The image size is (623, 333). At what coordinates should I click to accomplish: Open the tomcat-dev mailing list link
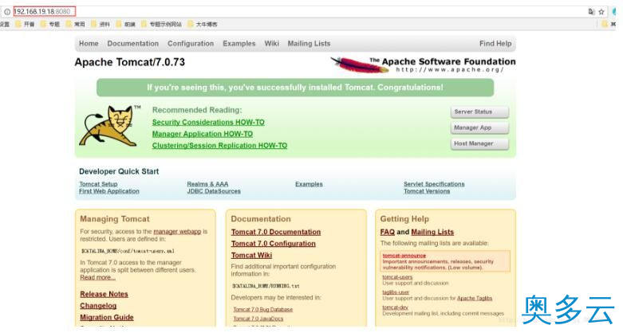pyautogui.click(x=396, y=308)
